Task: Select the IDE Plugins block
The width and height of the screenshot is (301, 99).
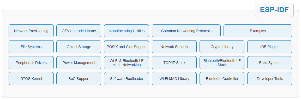Action: (270, 47)
